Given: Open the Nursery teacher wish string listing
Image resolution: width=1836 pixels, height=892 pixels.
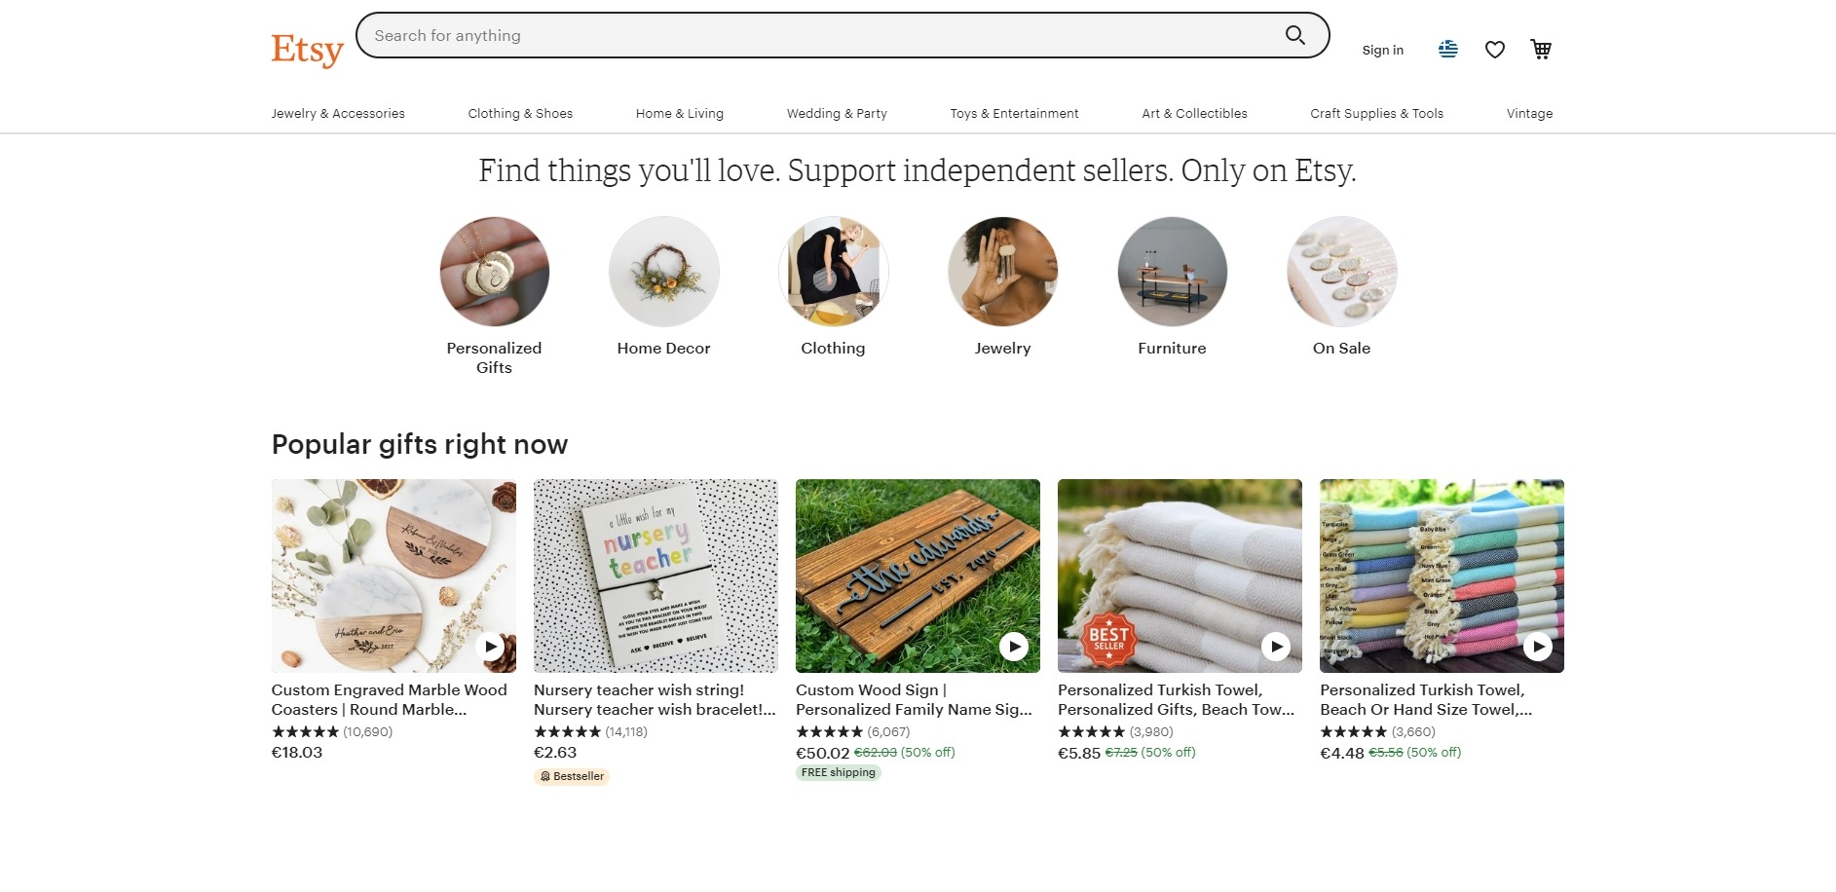Looking at the screenshot, I should 656,699.
